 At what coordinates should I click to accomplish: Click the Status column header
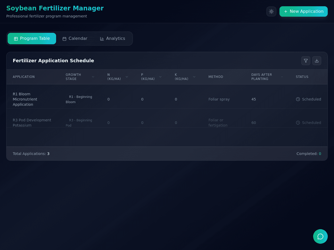(302, 77)
